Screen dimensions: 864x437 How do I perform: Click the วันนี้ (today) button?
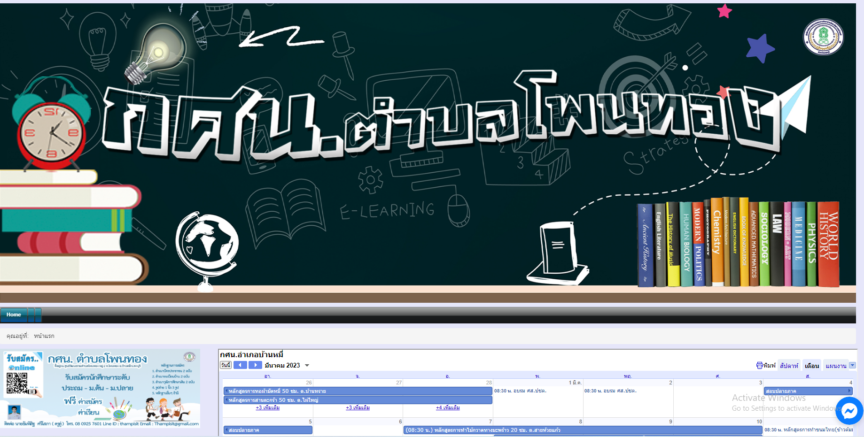coord(226,365)
